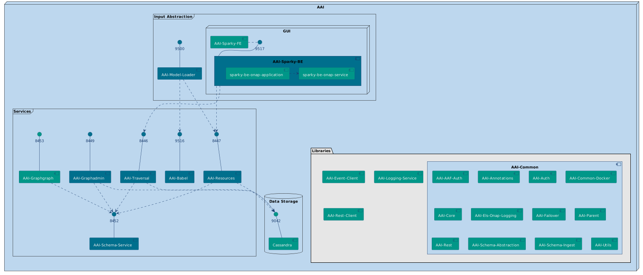Click the AAI-Sparky-FE component box
643x275 pixels.
(229, 42)
